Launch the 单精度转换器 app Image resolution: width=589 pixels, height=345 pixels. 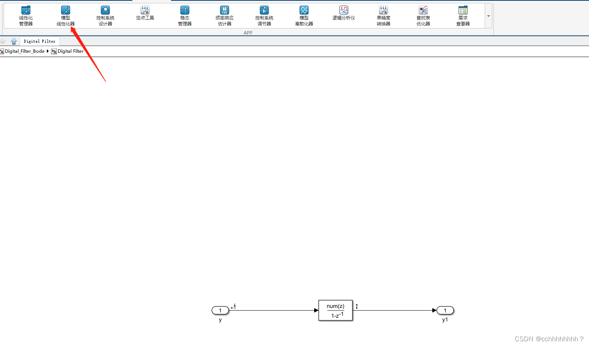[384, 16]
